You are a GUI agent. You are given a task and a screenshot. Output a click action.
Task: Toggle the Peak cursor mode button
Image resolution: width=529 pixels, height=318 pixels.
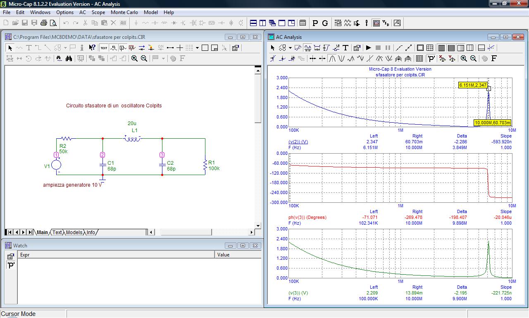click(x=332, y=59)
